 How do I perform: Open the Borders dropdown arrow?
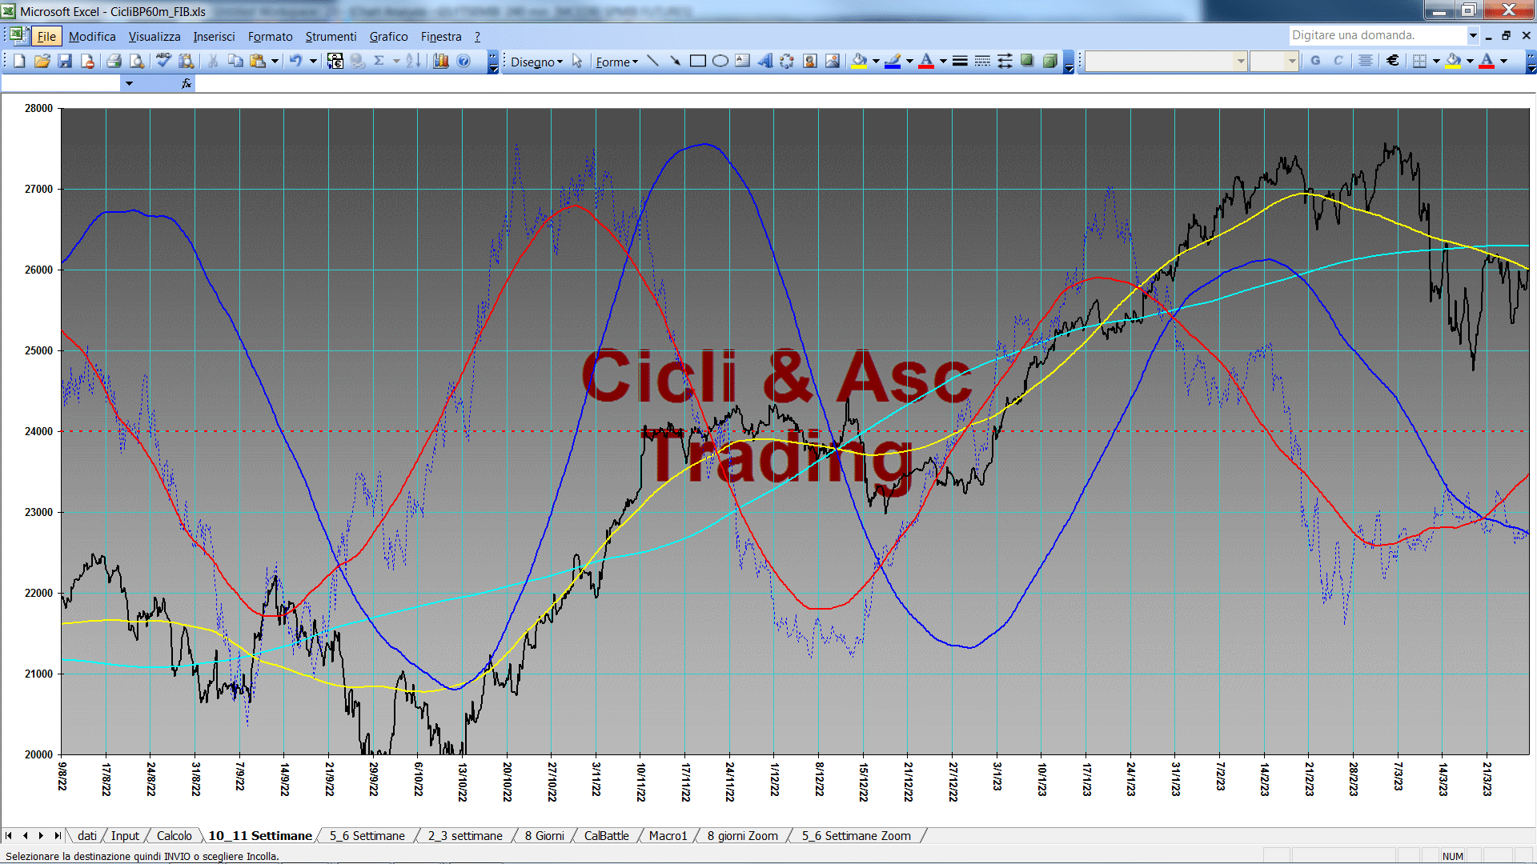(1436, 61)
